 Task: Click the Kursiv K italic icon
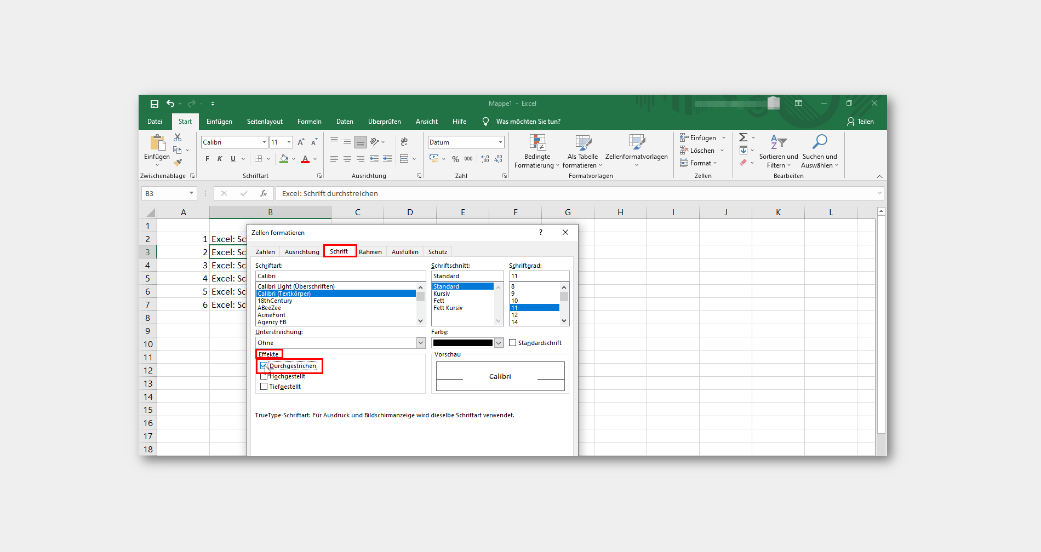(x=220, y=159)
